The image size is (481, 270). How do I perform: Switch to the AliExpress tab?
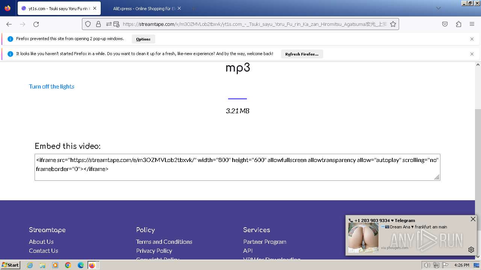[x=144, y=8]
